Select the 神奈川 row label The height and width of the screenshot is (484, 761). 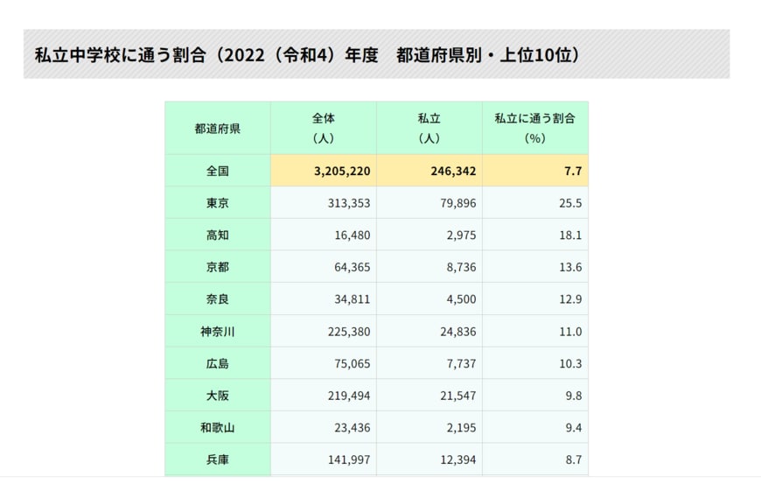pos(218,332)
